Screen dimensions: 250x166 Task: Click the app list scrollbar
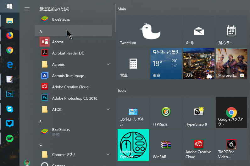click(x=115, y=18)
